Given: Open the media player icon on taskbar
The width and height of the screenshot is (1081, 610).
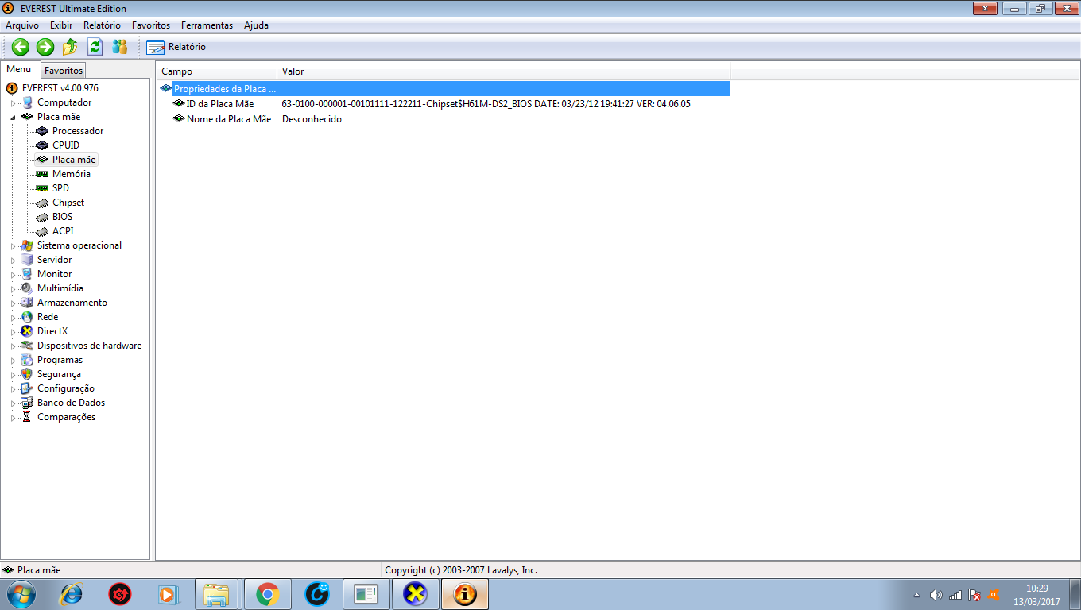Looking at the screenshot, I should [168, 593].
